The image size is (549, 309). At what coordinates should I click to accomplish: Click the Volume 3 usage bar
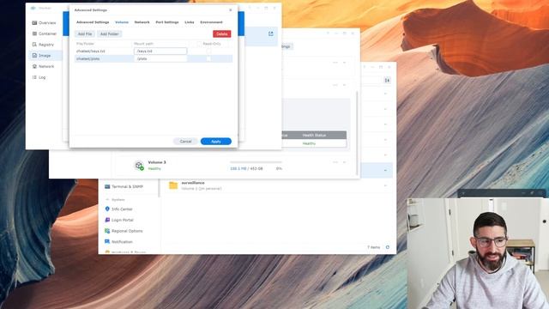[x=256, y=162]
